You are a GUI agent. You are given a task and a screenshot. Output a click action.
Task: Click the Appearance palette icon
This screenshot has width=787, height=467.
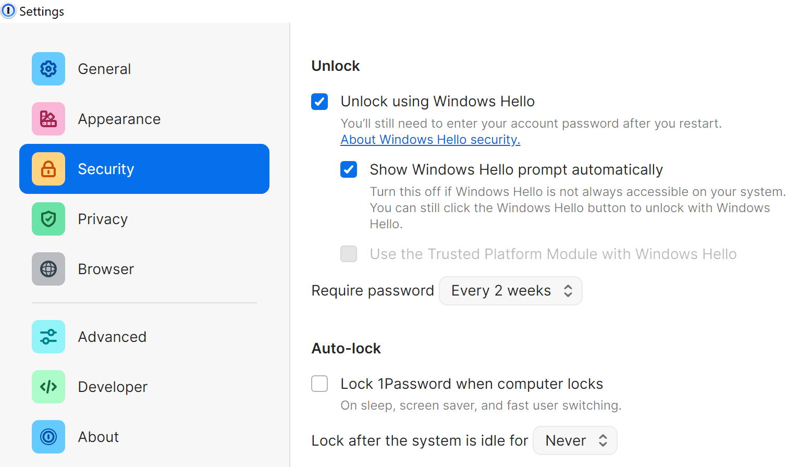coord(48,118)
